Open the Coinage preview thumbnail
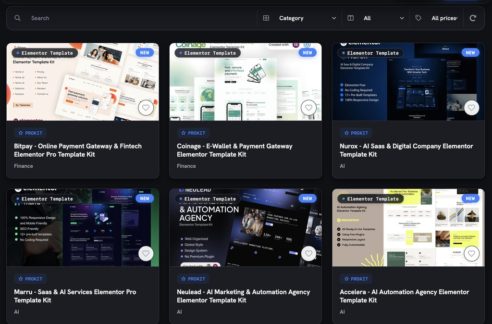 click(246, 82)
